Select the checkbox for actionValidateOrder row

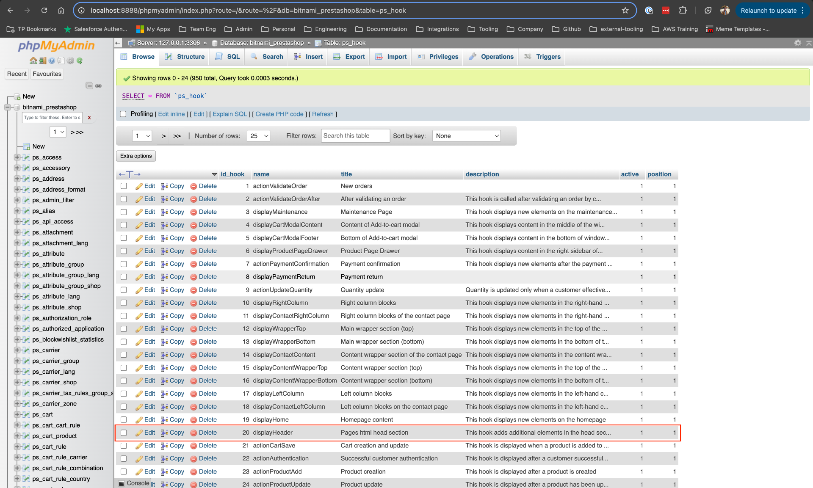pyautogui.click(x=124, y=186)
